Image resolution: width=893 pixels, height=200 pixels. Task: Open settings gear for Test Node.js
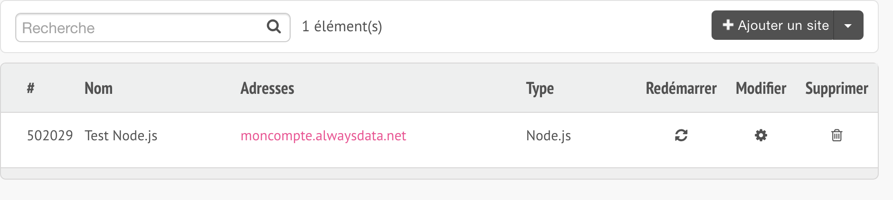point(761,136)
